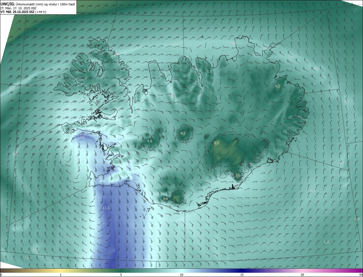
Task: Click the 'VT: Mið. 29.10.2025 05Z (+44 h)' line
Action: [x=24, y=12]
